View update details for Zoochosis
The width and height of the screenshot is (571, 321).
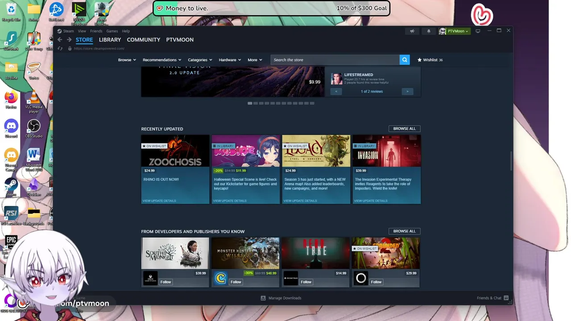pyautogui.click(x=159, y=201)
